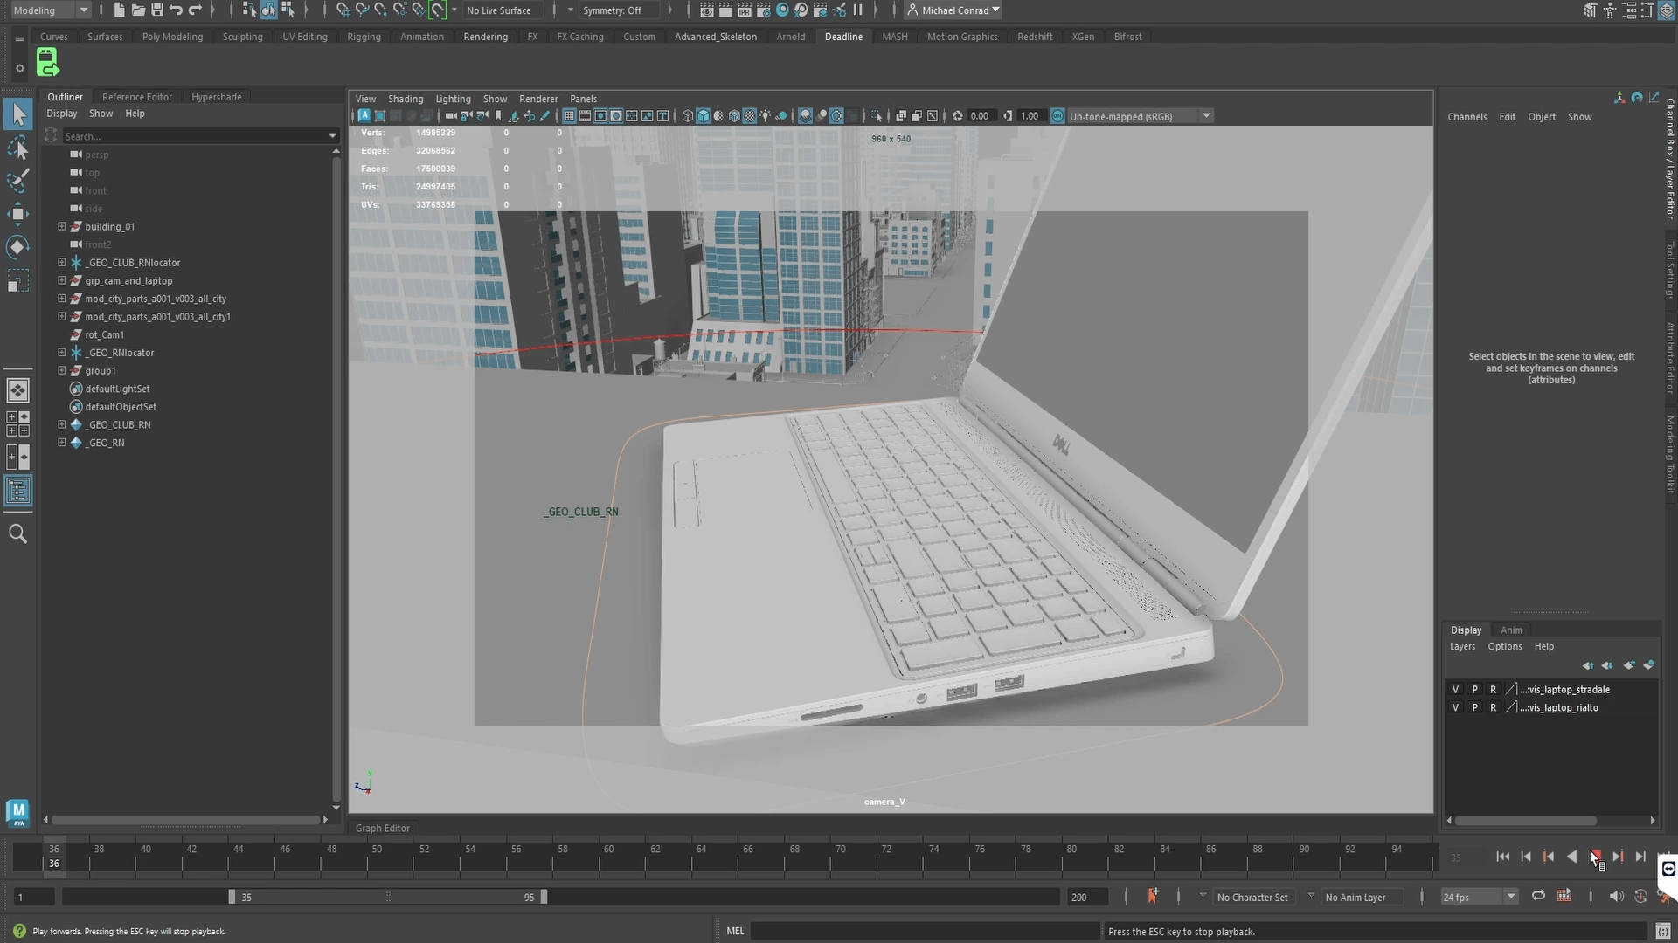Go to start of playback range
1678x943 pixels.
coord(1502,857)
